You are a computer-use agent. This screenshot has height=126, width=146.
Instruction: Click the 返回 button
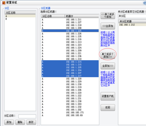tap(108, 107)
